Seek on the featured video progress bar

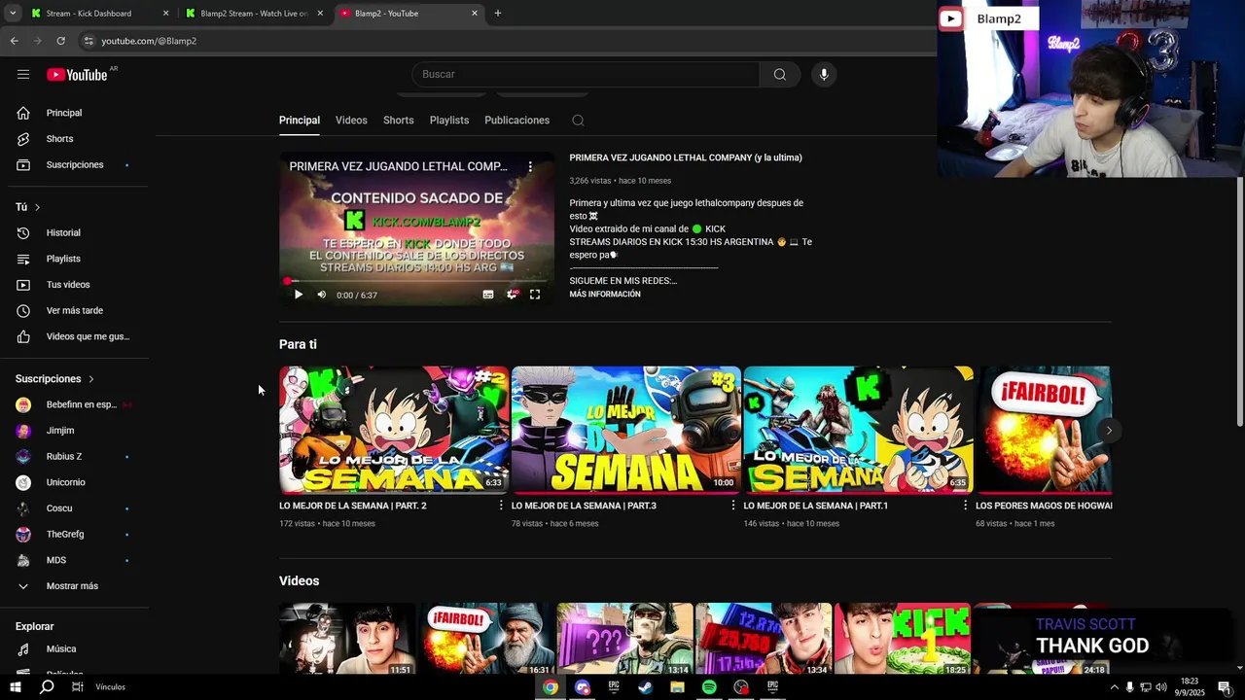pyautogui.click(x=417, y=281)
